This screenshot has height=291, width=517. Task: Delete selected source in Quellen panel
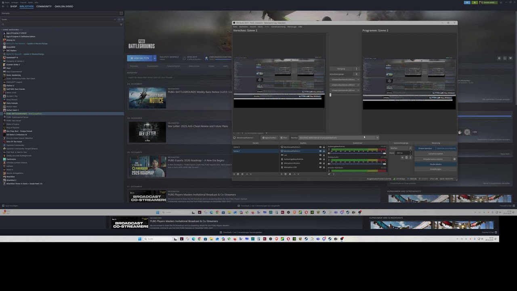point(286,174)
